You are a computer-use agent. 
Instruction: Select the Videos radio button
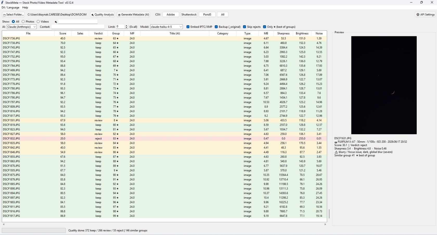(38, 22)
